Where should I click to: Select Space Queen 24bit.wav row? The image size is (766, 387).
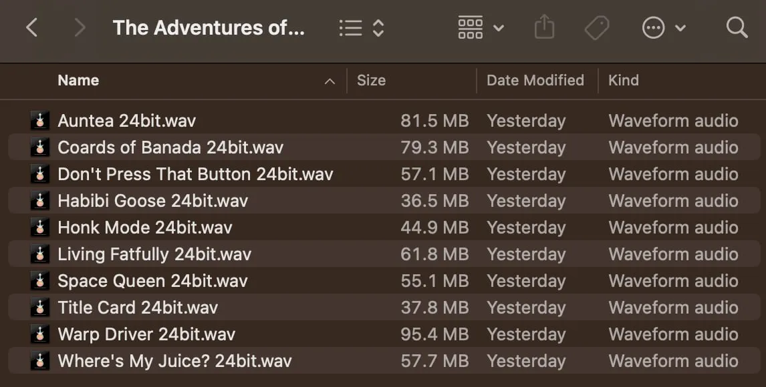click(x=384, y=281)
